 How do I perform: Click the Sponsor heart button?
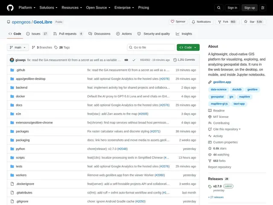tap(178, 22)
